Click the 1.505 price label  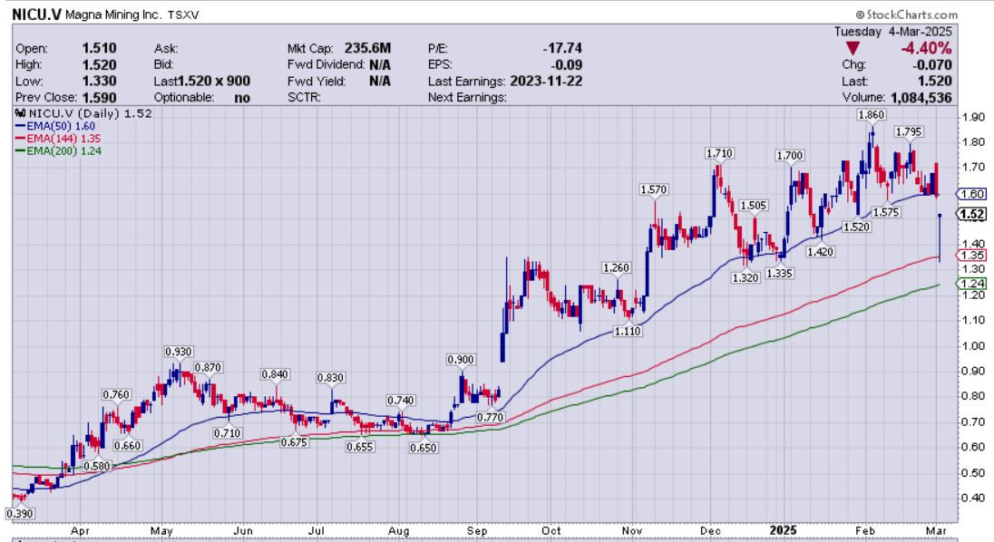(754, 205)
